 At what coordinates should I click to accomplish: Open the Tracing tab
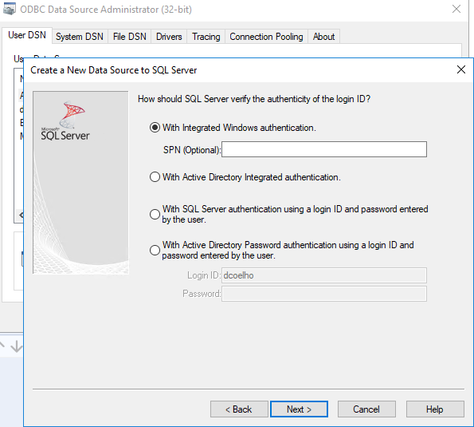(x=206, y=37)
